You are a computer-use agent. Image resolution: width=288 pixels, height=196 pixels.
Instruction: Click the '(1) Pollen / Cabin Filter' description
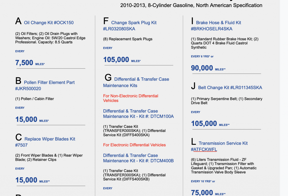tap(35, 99)
